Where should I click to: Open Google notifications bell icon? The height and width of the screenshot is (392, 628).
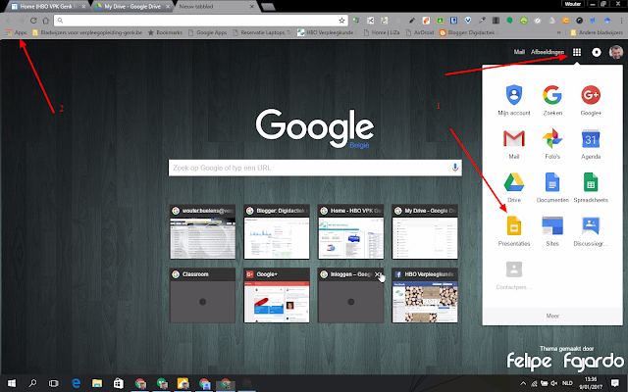(x=597, y=52)
